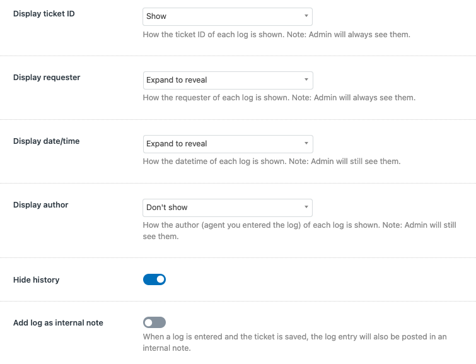Open the Display date/time Expand to reveal dropdown
The image size is (476, 364).
(228, 144)
